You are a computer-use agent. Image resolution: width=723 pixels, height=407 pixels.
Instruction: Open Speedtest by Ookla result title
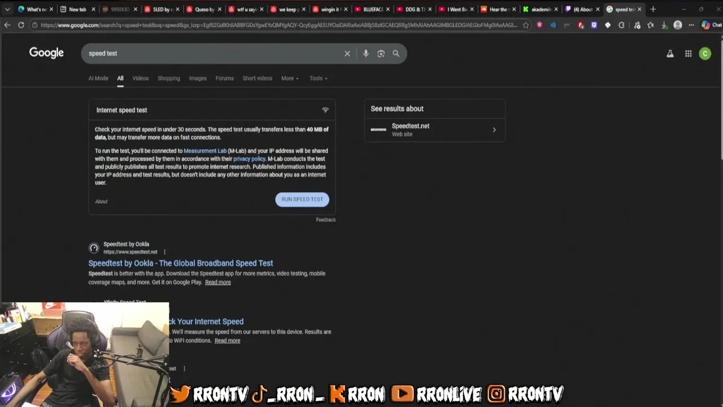pyautogui.click(x=181, y=263)
